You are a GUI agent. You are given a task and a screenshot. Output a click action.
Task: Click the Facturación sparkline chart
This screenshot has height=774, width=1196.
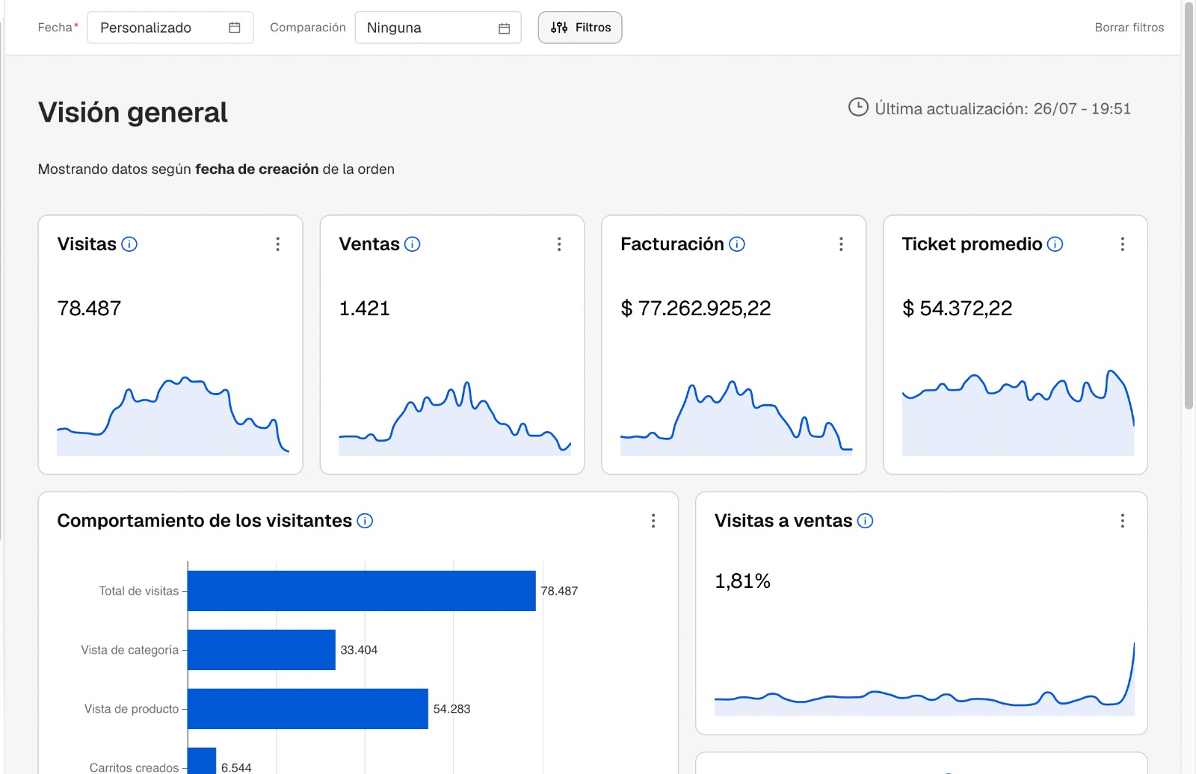click(x=736, y=418)
